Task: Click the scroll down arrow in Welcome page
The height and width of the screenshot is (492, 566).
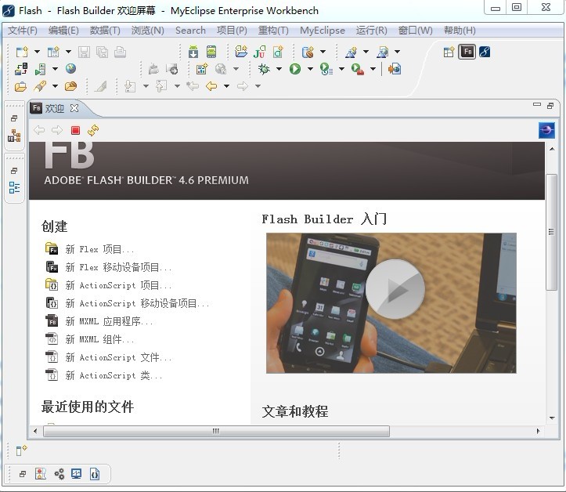Action: point(552,418)
